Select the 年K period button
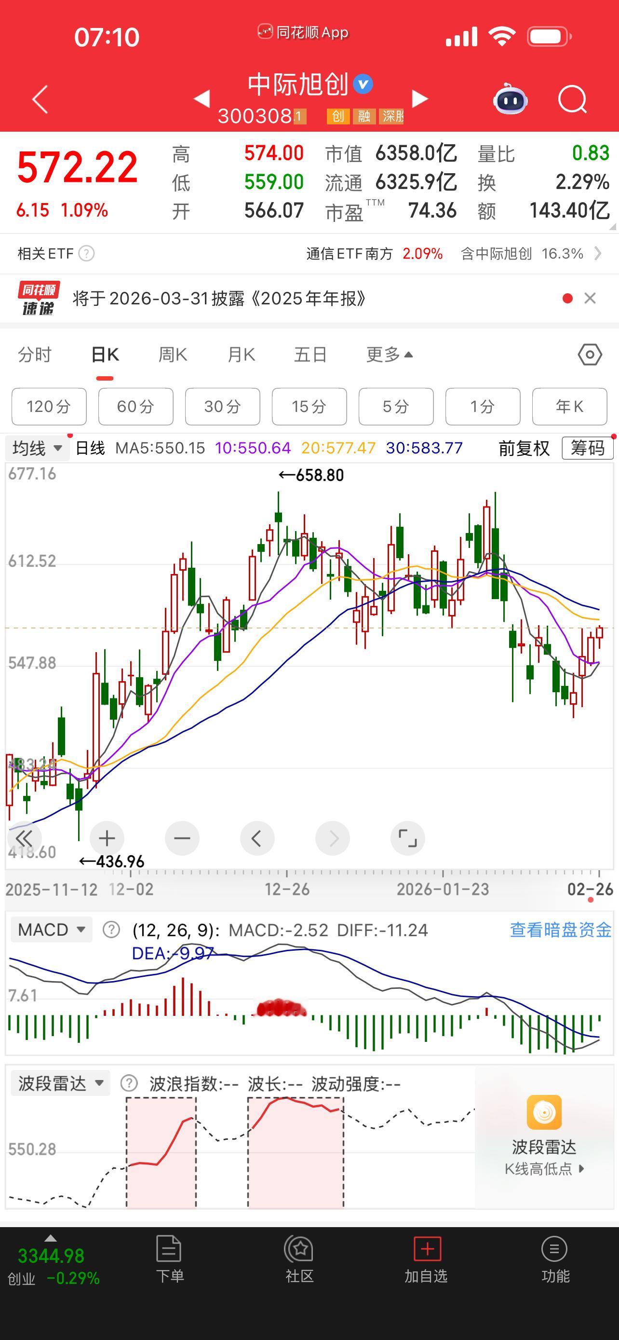 click(570, 406)
